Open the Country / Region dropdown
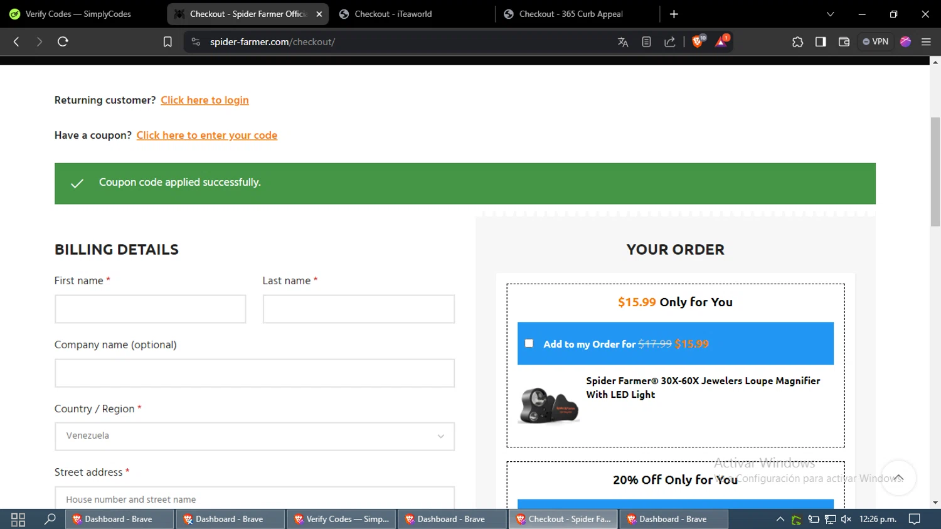Viewport: 941px width, 529px height. click(x=255, y=436)
